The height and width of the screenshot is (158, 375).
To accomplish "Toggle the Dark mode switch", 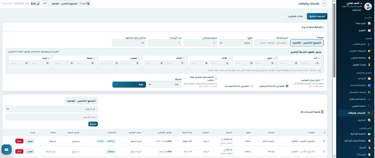I will pyautogui.click(x=35, y=4).
